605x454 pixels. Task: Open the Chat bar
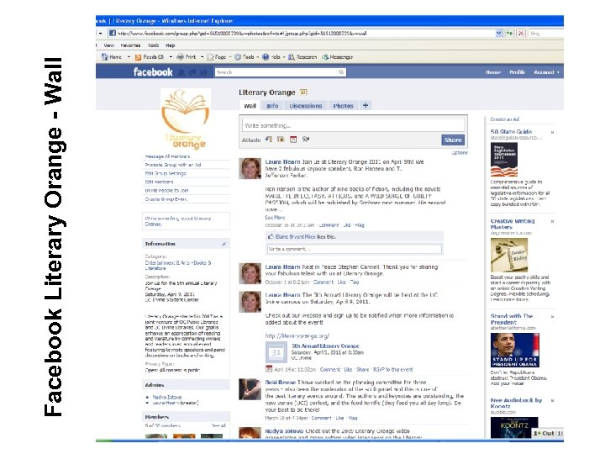point(548,433)
